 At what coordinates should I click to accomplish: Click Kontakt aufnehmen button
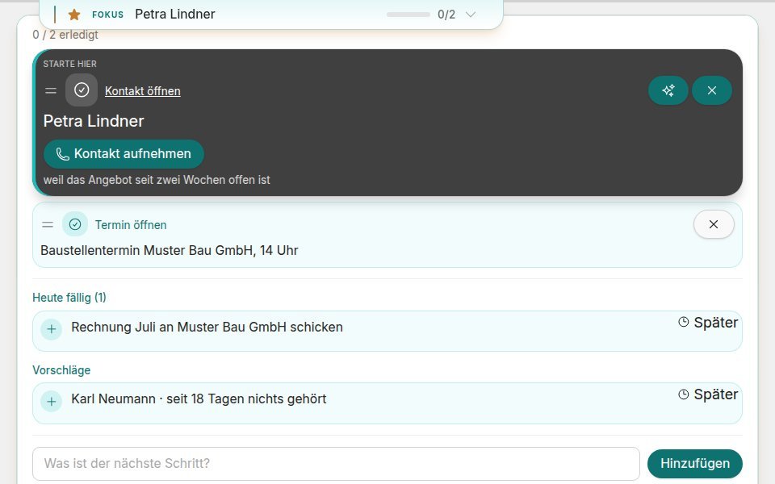coord(124,153)
